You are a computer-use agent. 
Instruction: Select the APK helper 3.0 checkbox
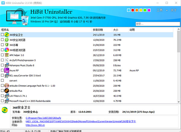2,55
